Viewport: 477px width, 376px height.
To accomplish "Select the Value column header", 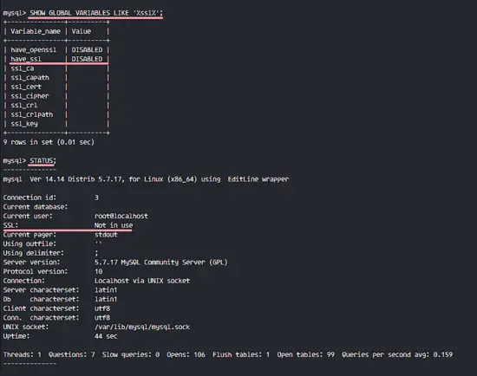I will click(x=82, y=31).
